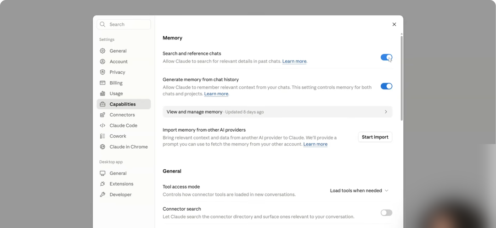The image size is (496, 228).
Task: Select the Capabilities settings section
Action: point(124,104)
